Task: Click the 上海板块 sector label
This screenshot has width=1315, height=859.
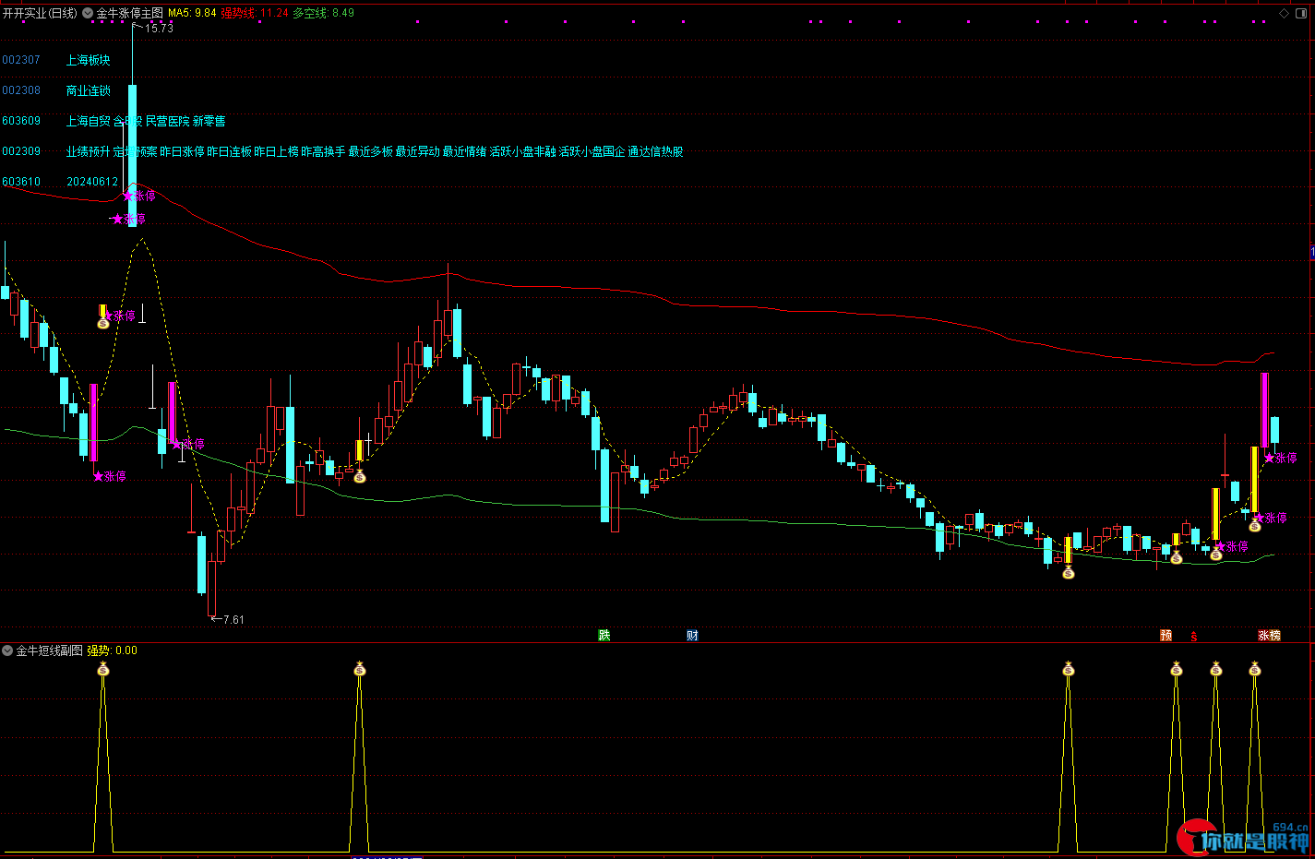Action: click(x=89, y=60)
